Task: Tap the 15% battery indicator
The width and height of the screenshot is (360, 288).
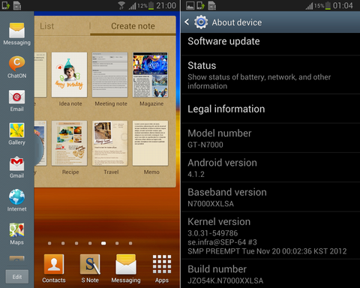Action: [322, 5]
